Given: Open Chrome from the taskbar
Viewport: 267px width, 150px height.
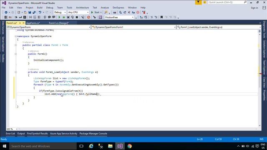Looking at the screenshot, I should tap(129, 146).
